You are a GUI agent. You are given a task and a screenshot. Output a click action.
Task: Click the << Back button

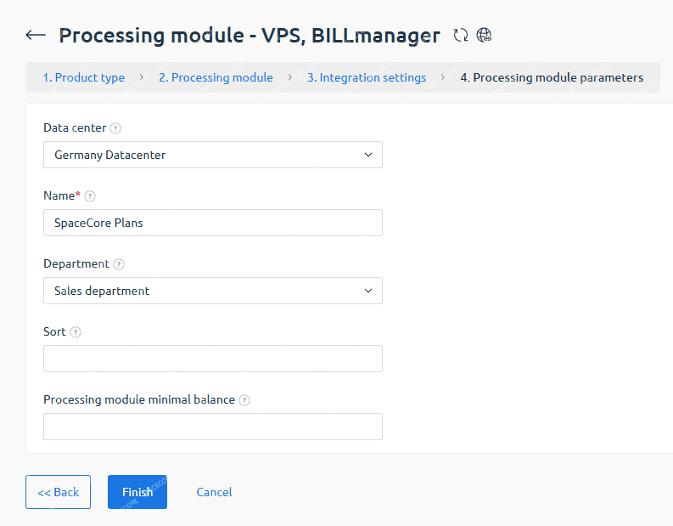[58, 492]
